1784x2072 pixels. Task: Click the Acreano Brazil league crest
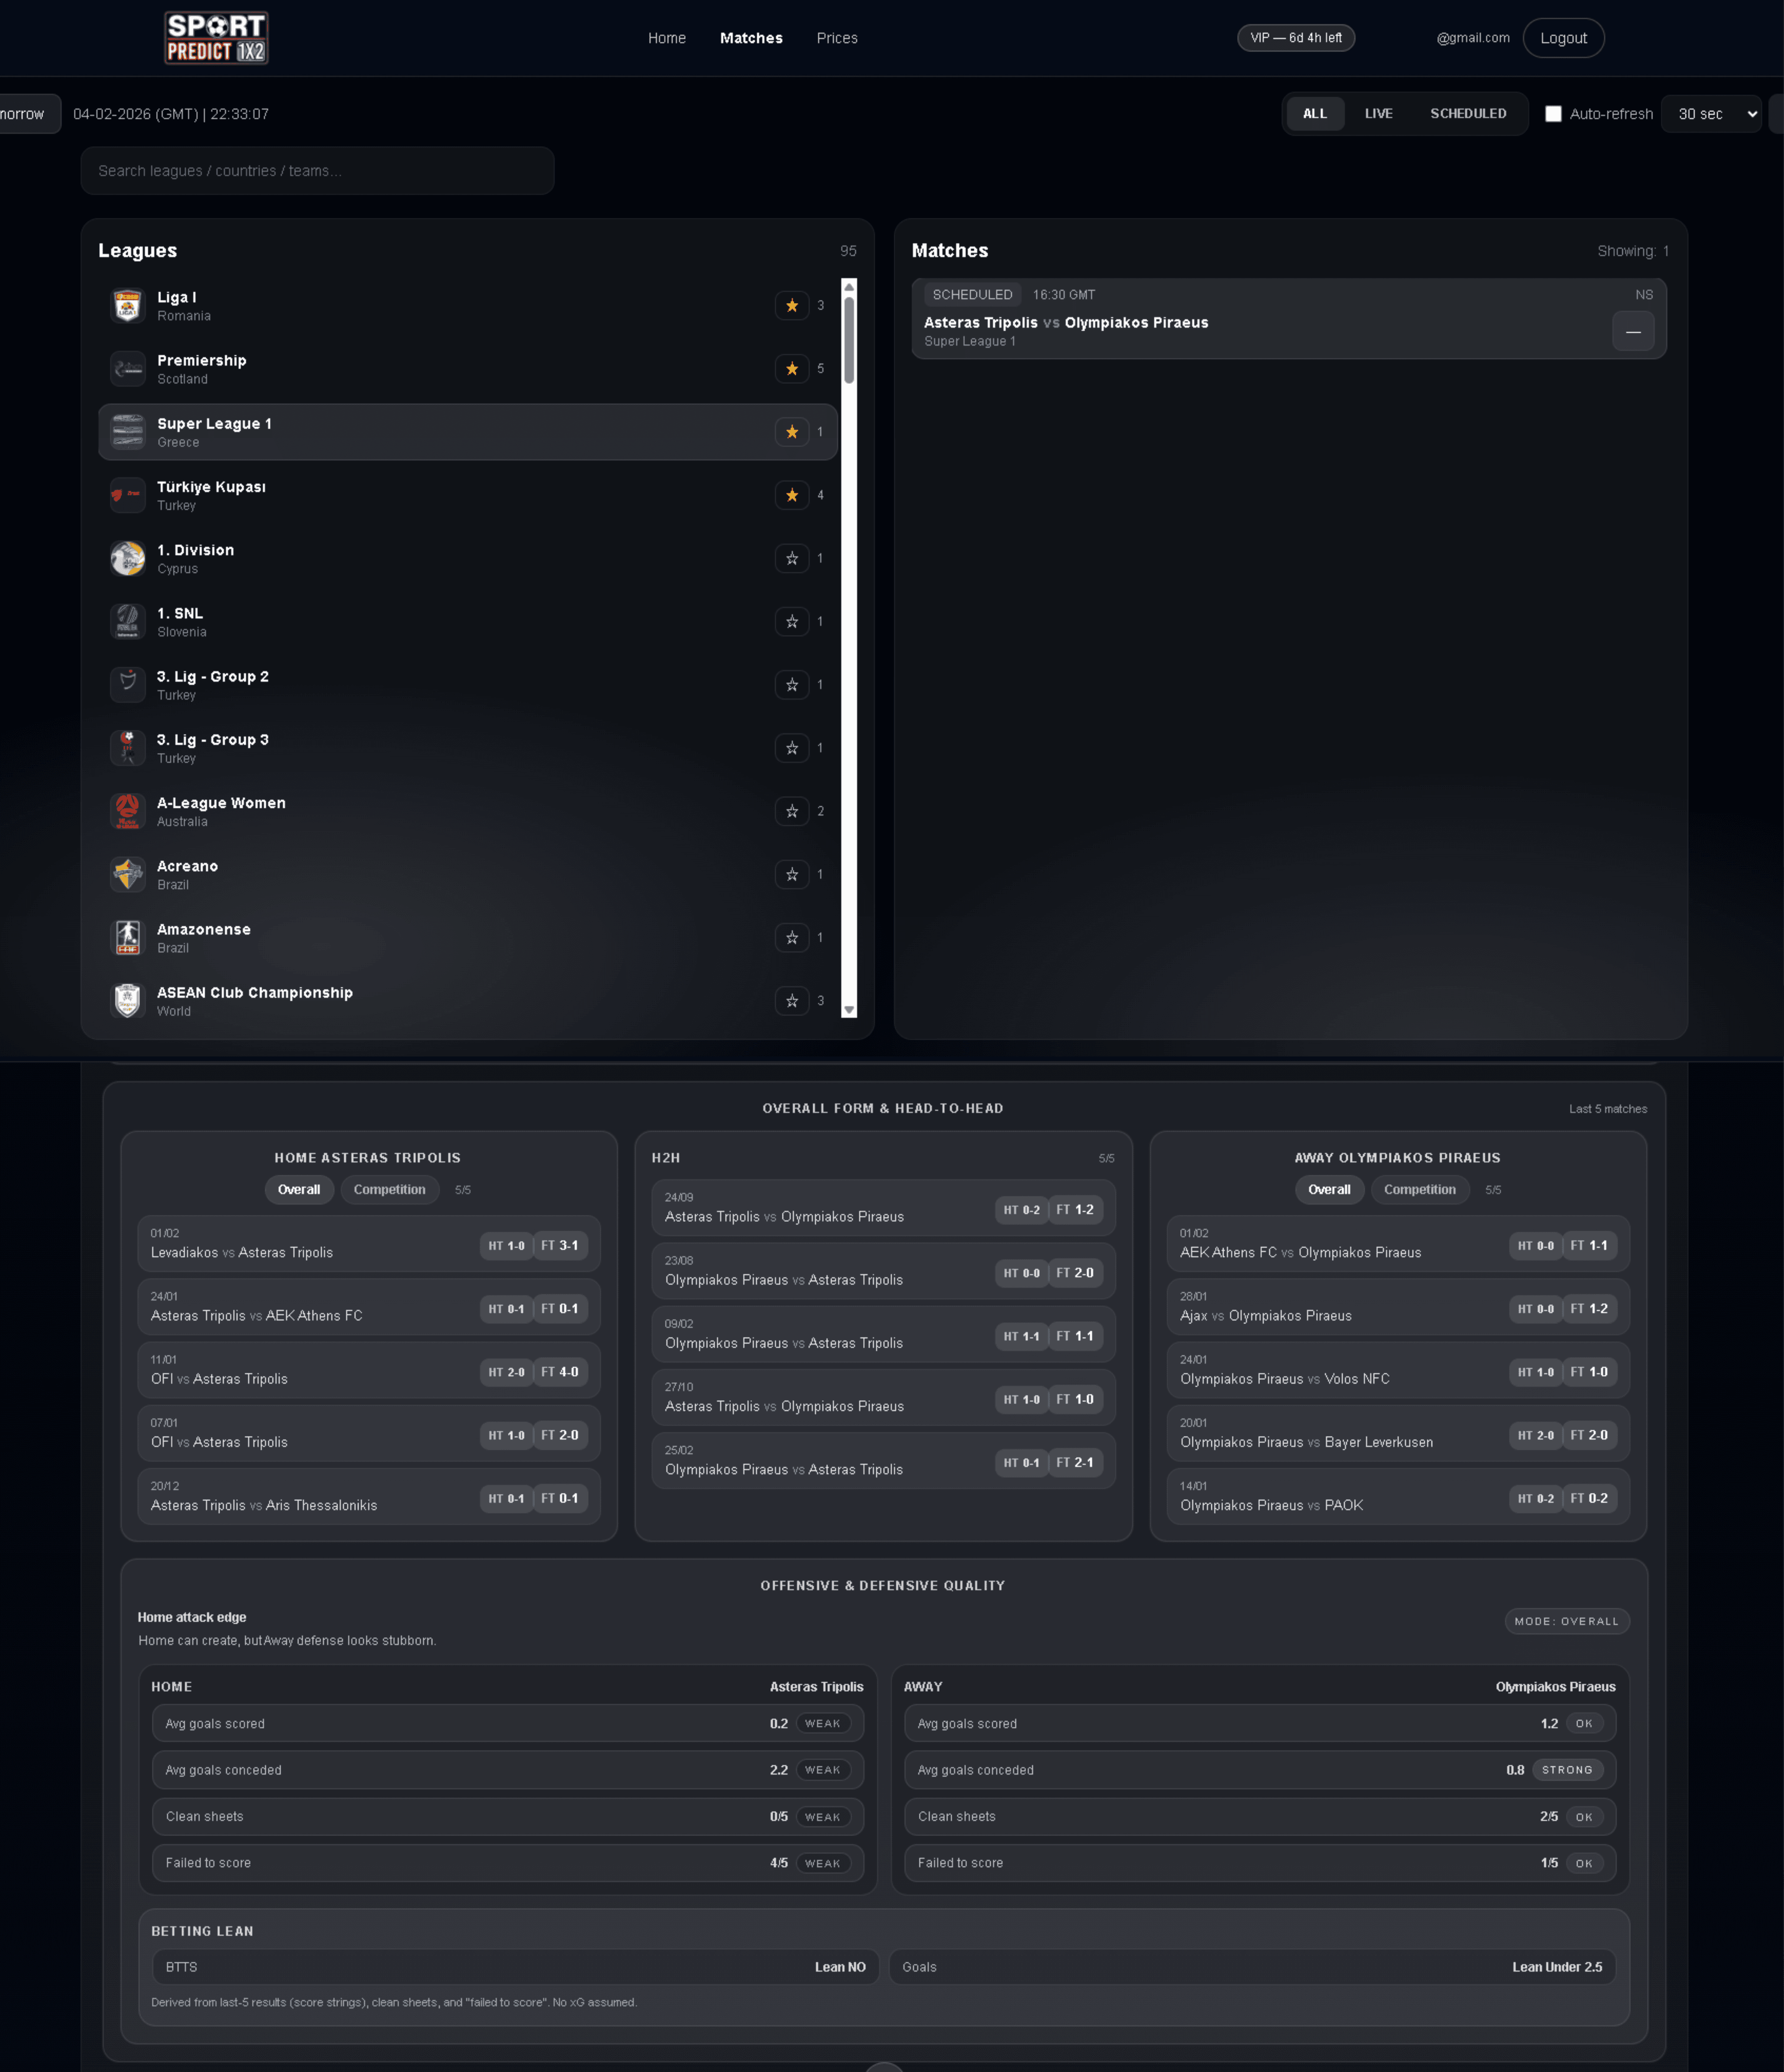128,874
